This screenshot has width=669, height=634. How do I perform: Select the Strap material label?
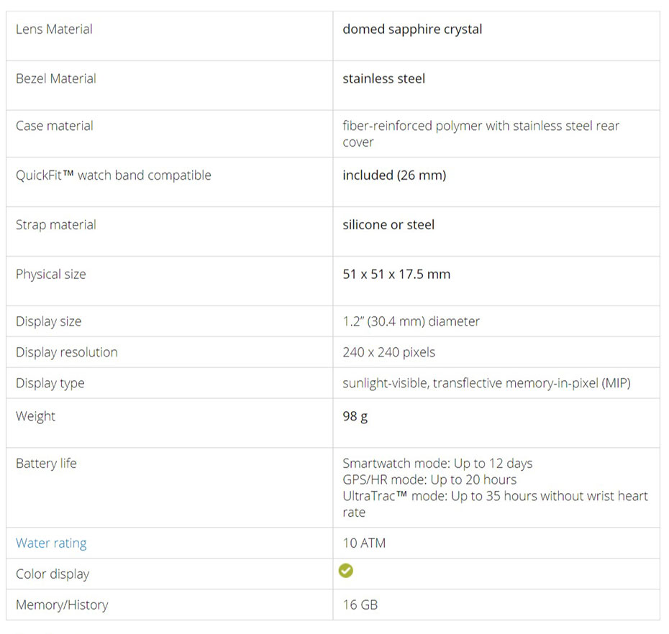coord(56,225)
